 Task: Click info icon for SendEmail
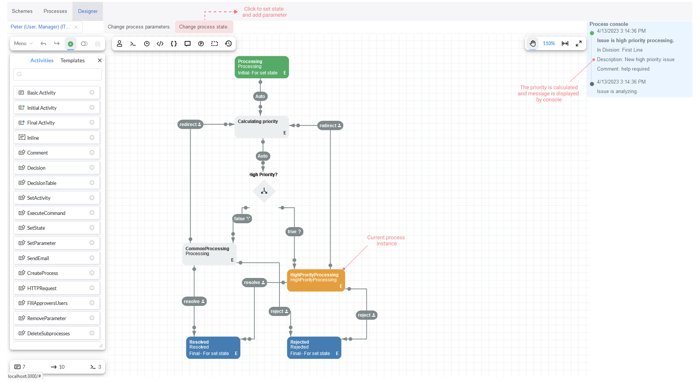[x=92, y=258]
